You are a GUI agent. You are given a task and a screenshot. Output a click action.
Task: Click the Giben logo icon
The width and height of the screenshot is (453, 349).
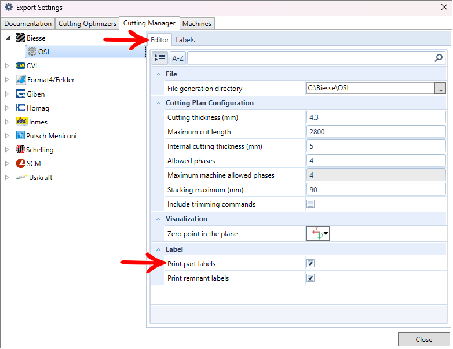21,94
